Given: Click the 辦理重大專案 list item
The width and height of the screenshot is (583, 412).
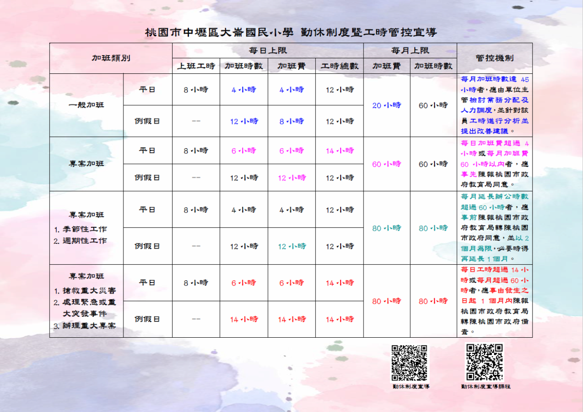Looking at the screenshot, I should (85, 326).
